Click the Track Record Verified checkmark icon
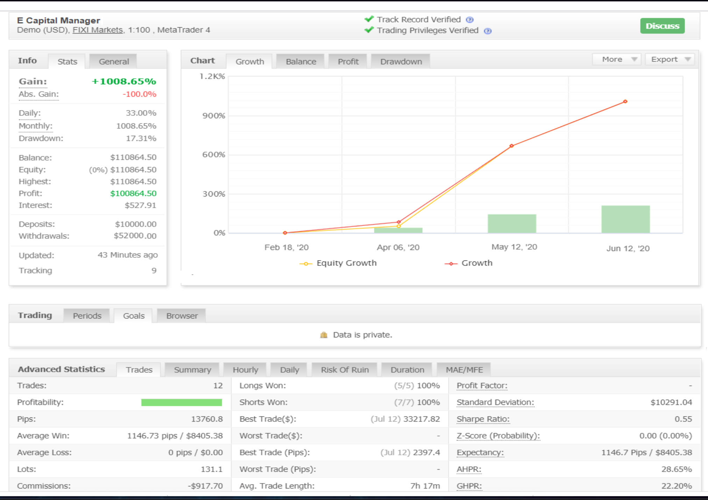 pos(369,19)
